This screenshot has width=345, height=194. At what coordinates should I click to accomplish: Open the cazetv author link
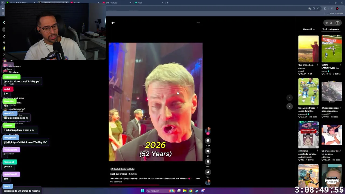[x=325, y=71]
